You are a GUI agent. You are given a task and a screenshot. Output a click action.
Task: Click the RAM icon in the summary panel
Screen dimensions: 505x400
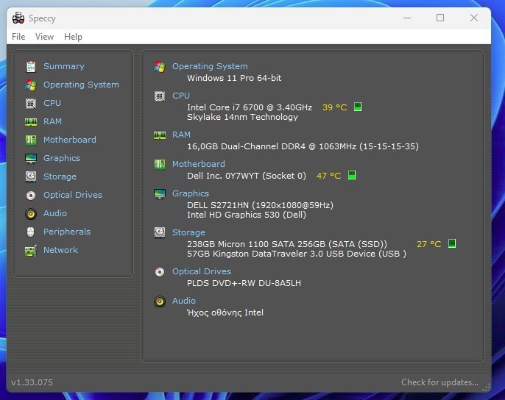click(x=160, y=135)
